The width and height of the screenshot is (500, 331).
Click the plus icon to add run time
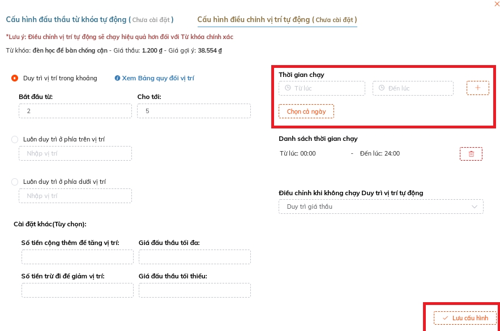(x=477, y=88)
